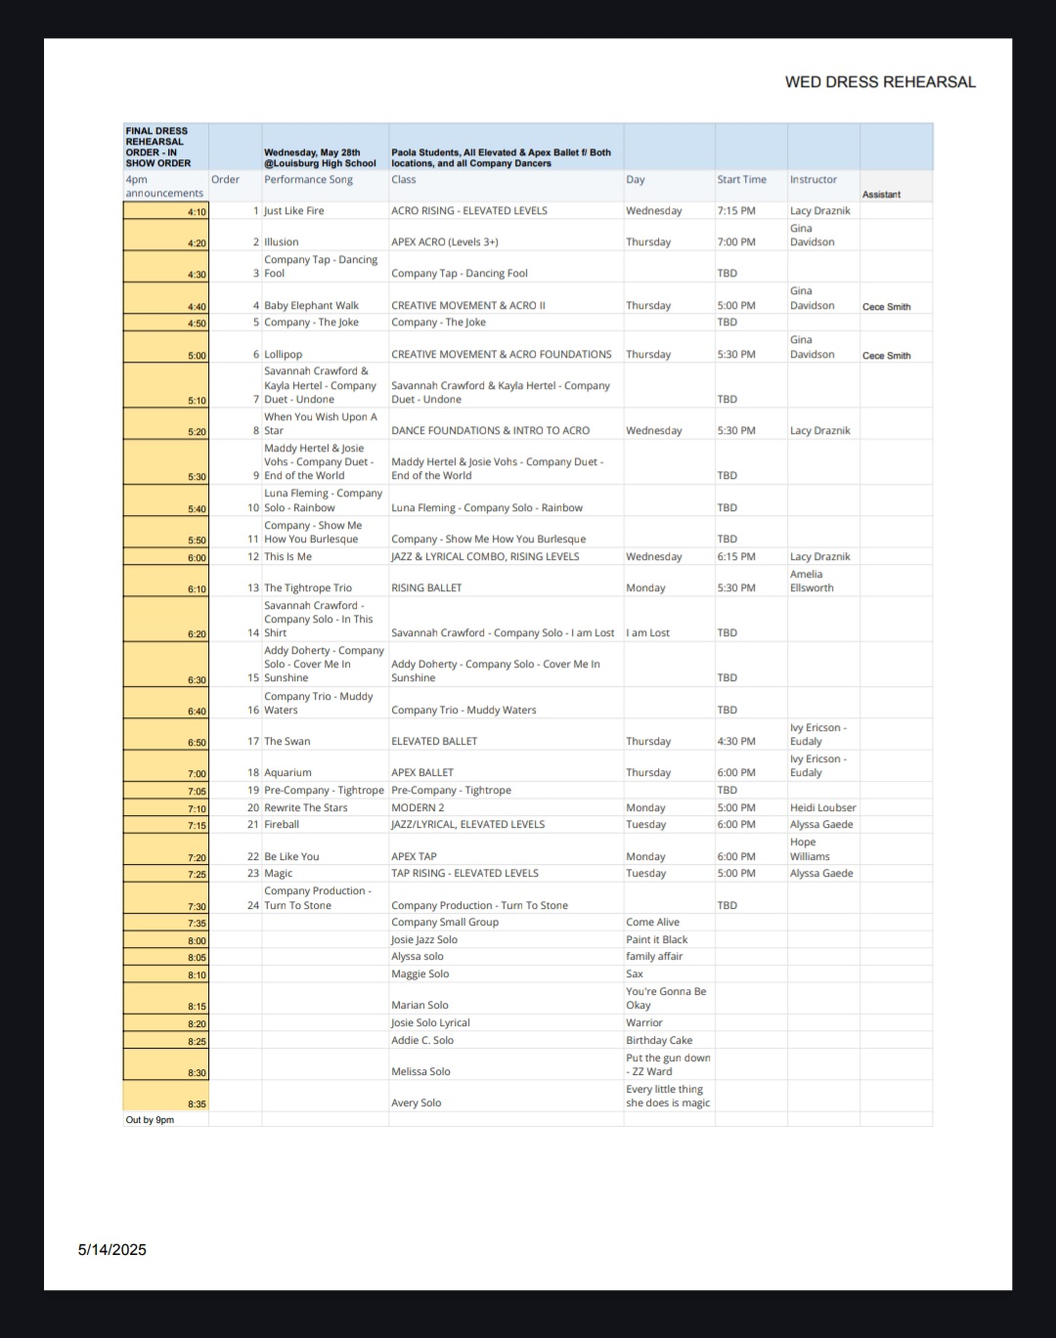1056x1338 pixels.
Task: Click 'Rewrite The Stars' song cell
Action: click(x=325, y=808)
